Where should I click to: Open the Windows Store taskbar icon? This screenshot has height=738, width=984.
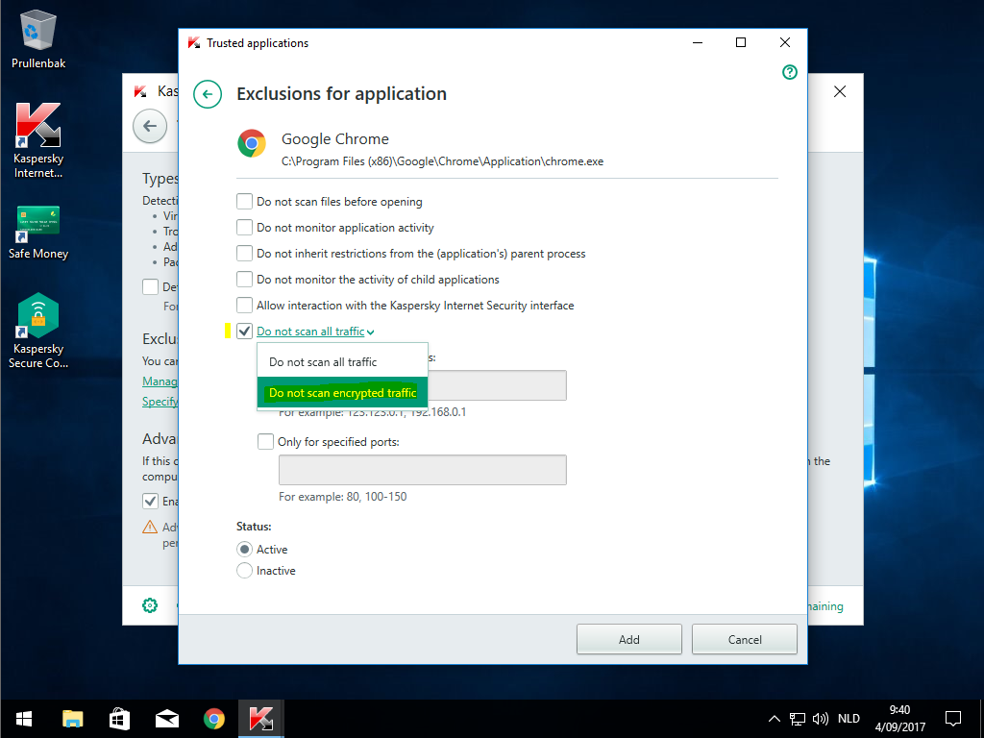119,719
